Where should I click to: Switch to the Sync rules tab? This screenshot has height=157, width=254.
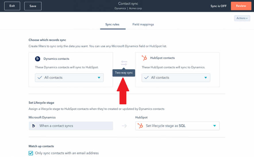coord(112,24)
